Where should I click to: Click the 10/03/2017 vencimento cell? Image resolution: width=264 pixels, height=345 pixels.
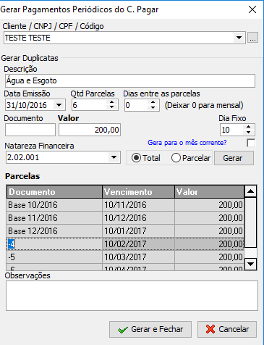click(138, 257)
